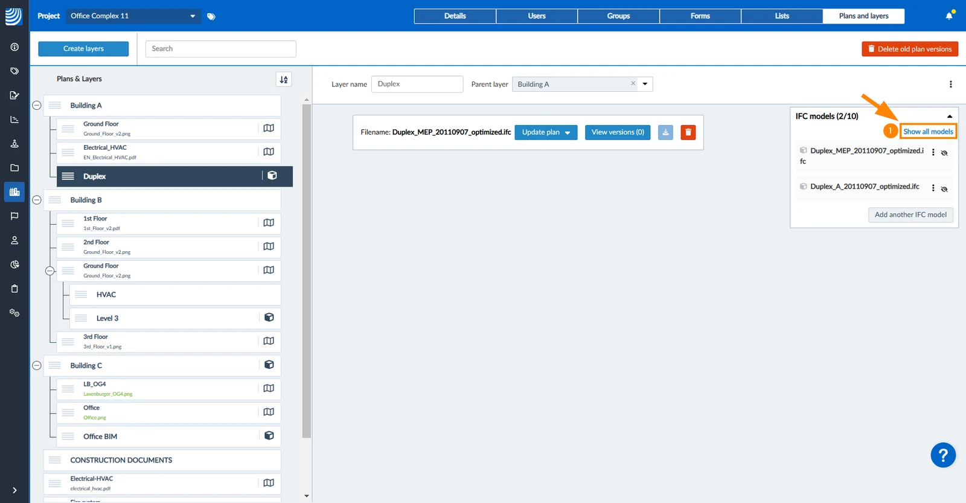
Task: Open the Update plan dropdown
Action: tap(546, 132)
